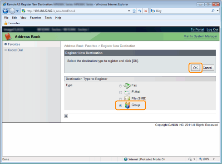Select the File (SMB) radio button

pyautogui.click(x=120, y=99)
